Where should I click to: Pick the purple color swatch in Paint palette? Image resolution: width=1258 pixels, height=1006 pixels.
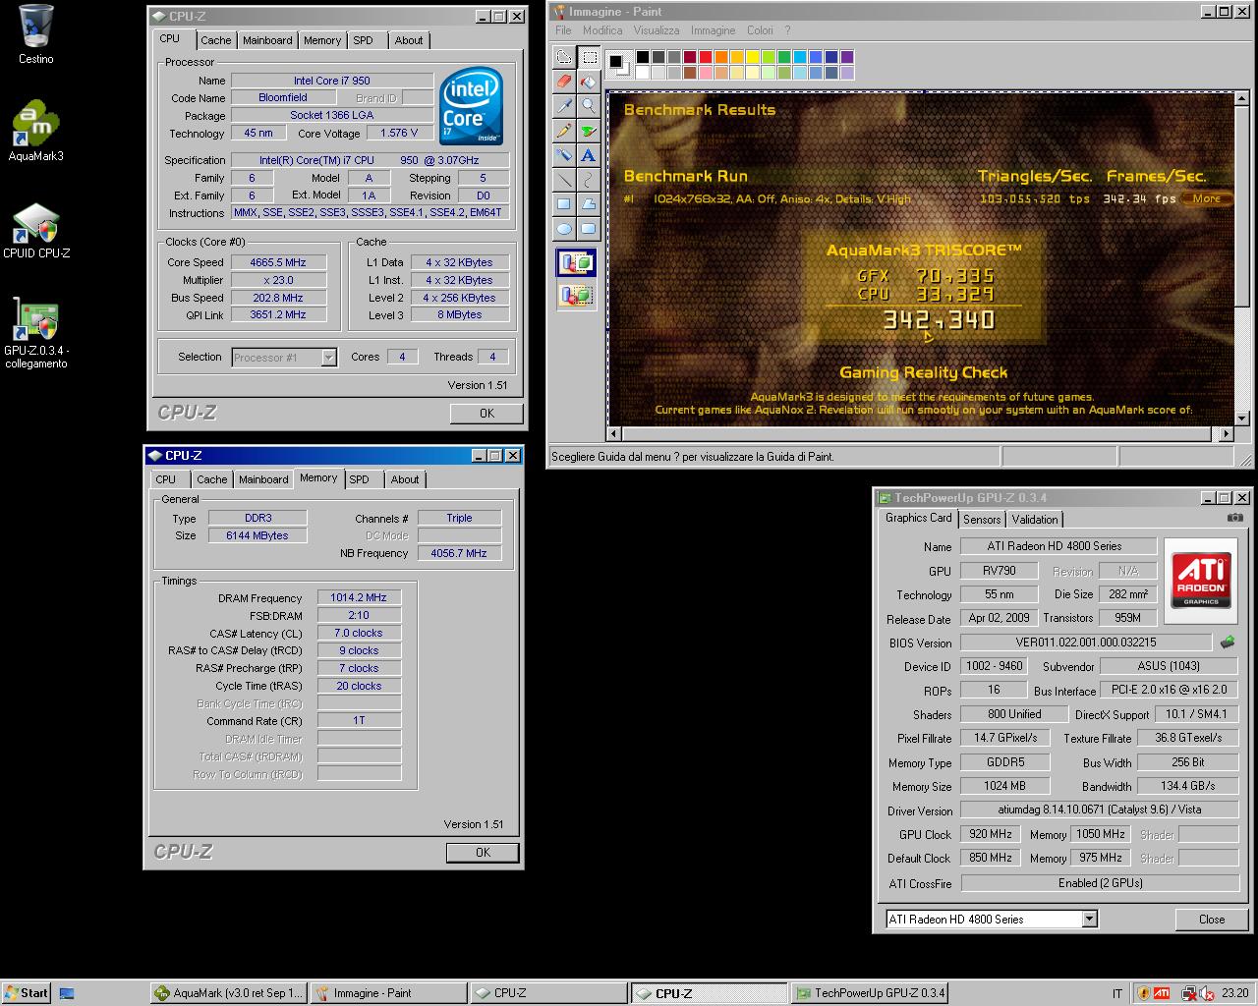tap(847, 57)
